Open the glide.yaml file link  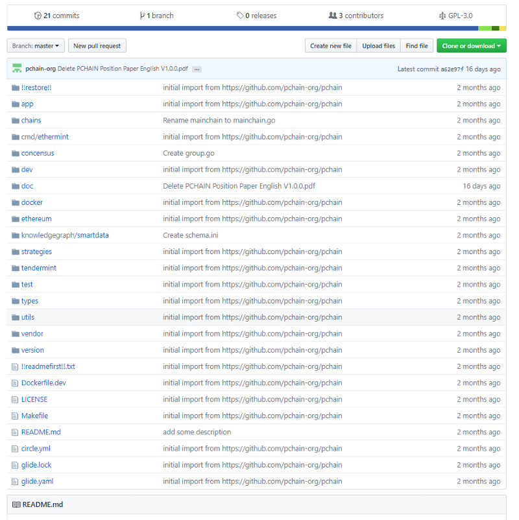37,481
